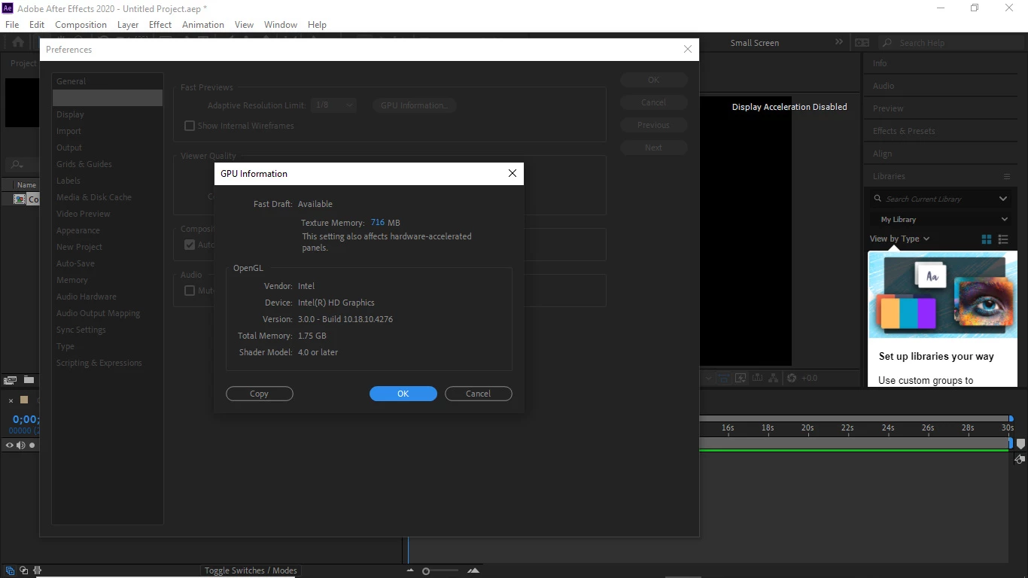Viewport: 1028px width, 578px height.
Task: Click the timeline zoom slider handle
Action: pyautogui.click(x=426, y=571)
